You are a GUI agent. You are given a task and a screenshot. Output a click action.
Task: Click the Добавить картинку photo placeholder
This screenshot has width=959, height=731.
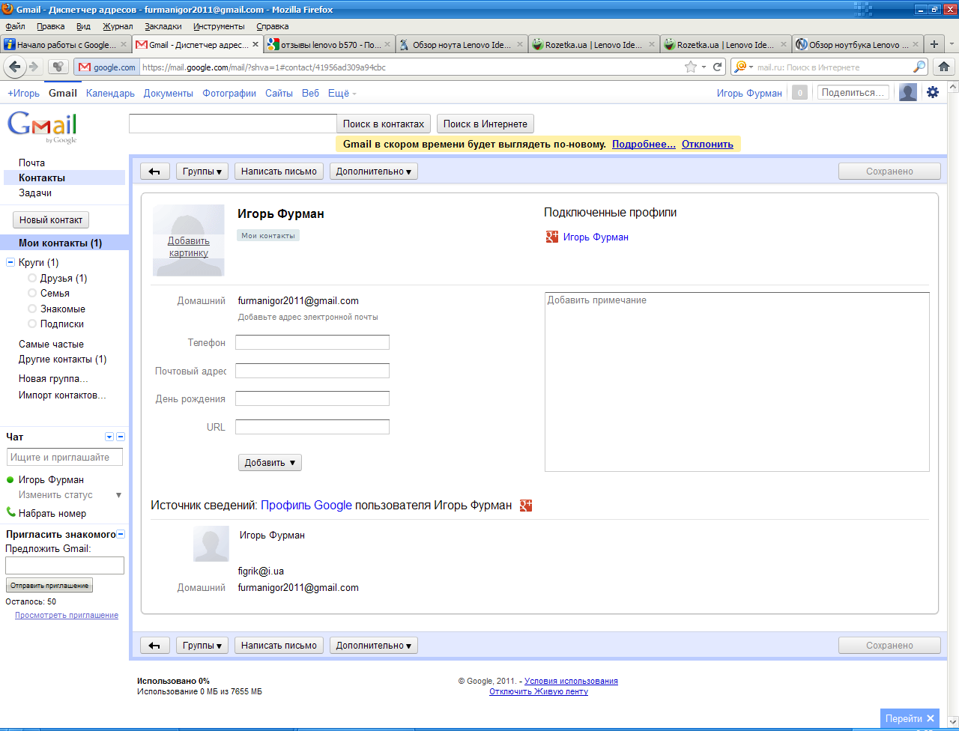click(x=189, y=240)
